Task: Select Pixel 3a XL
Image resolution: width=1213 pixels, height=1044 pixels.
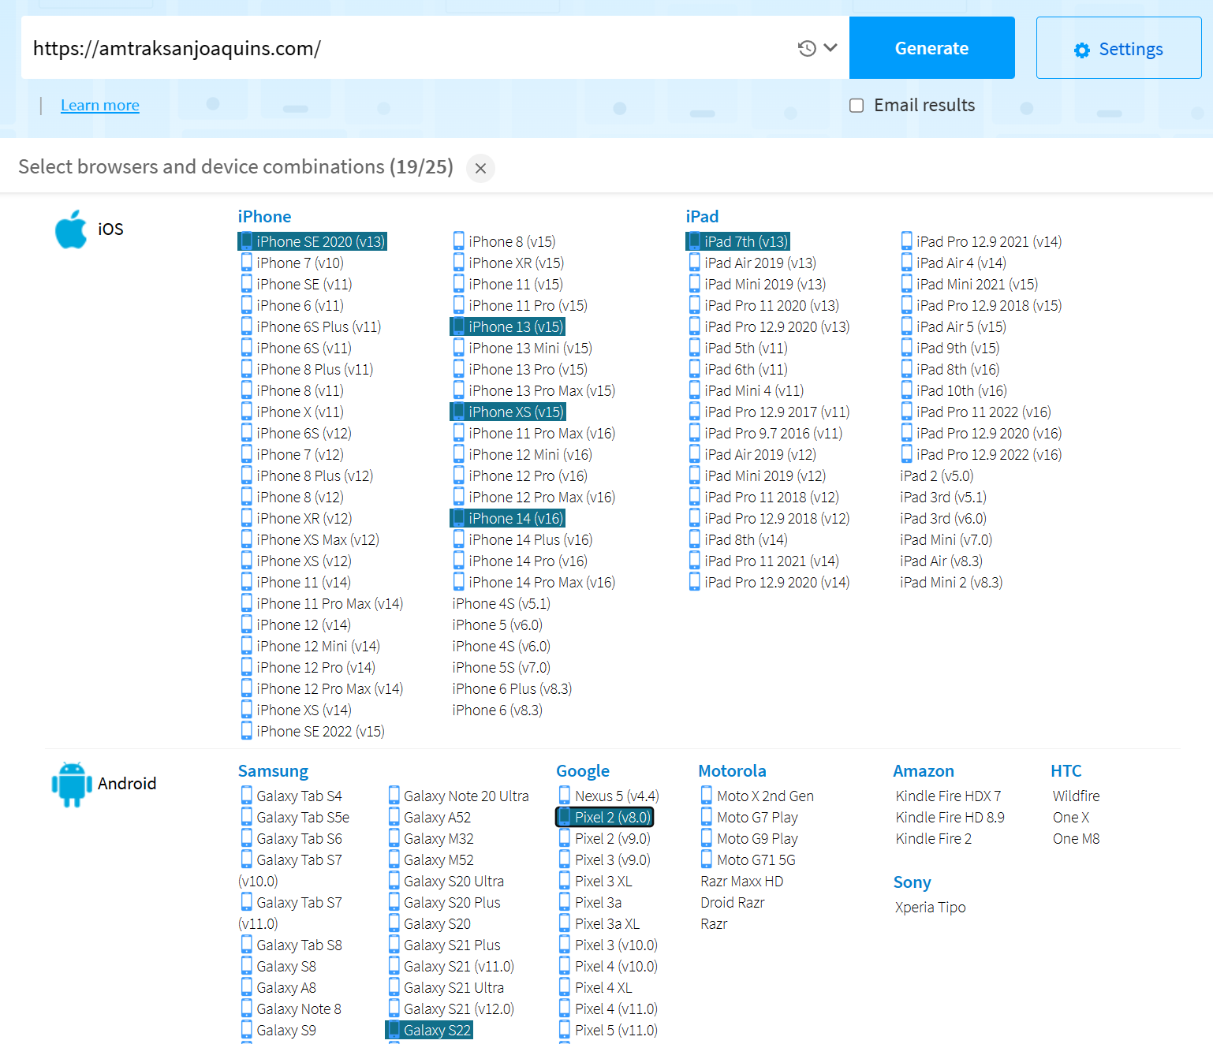Action: pos(599,923)
